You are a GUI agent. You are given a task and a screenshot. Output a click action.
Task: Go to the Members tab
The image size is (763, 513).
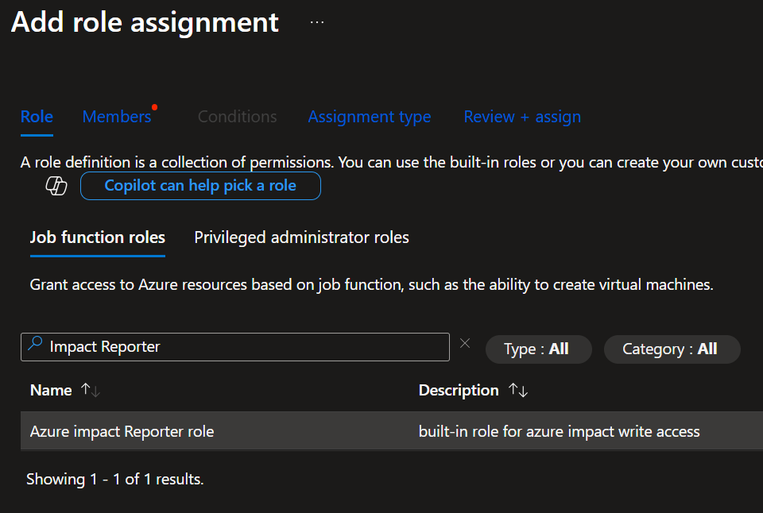(116, 117)
